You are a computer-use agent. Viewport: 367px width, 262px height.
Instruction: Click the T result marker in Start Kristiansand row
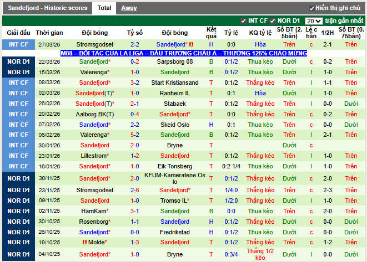pyautogui.click(x=211, y=83)
